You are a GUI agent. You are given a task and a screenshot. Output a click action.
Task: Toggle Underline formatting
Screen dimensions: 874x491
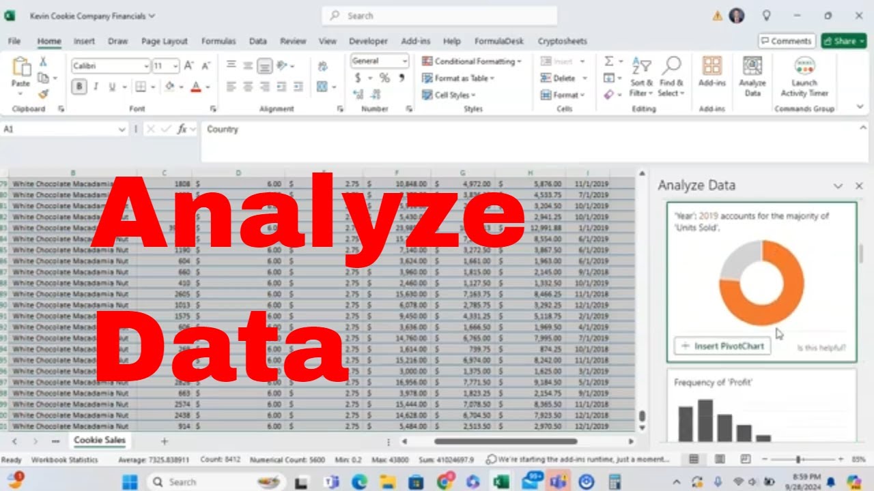coord(112,87)
